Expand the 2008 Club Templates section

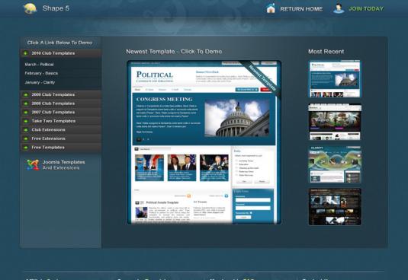tap(60, 103)
